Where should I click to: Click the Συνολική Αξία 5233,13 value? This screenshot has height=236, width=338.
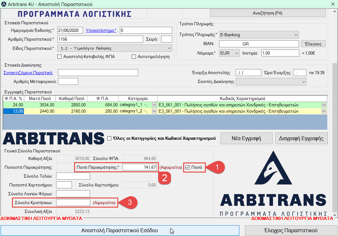point(73,212)
